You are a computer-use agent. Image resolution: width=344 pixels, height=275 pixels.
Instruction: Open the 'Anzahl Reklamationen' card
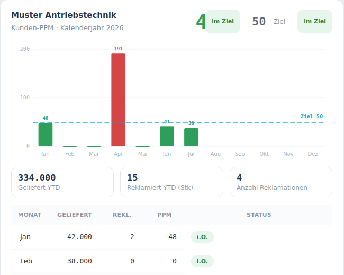tap(281, 182)
